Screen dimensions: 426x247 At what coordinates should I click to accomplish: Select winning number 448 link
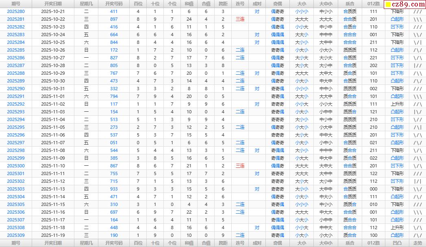click(114, 228)
